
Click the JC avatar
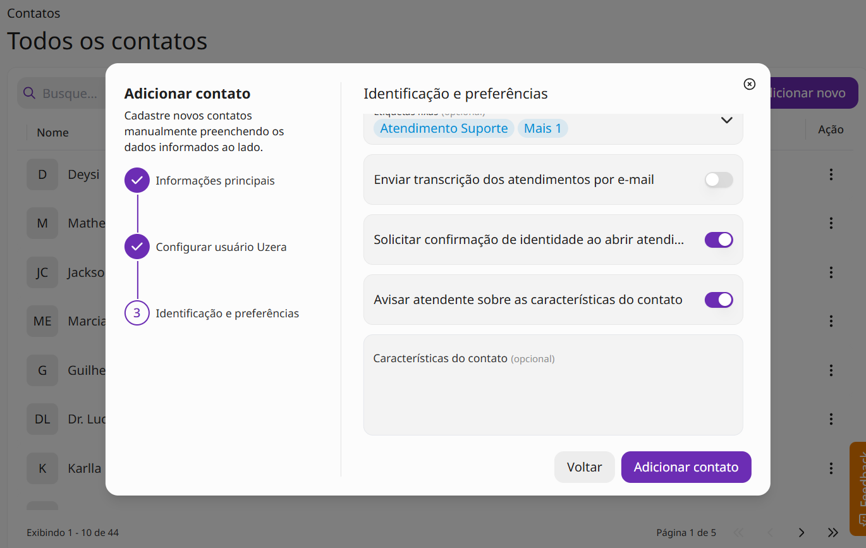(42, 272)
